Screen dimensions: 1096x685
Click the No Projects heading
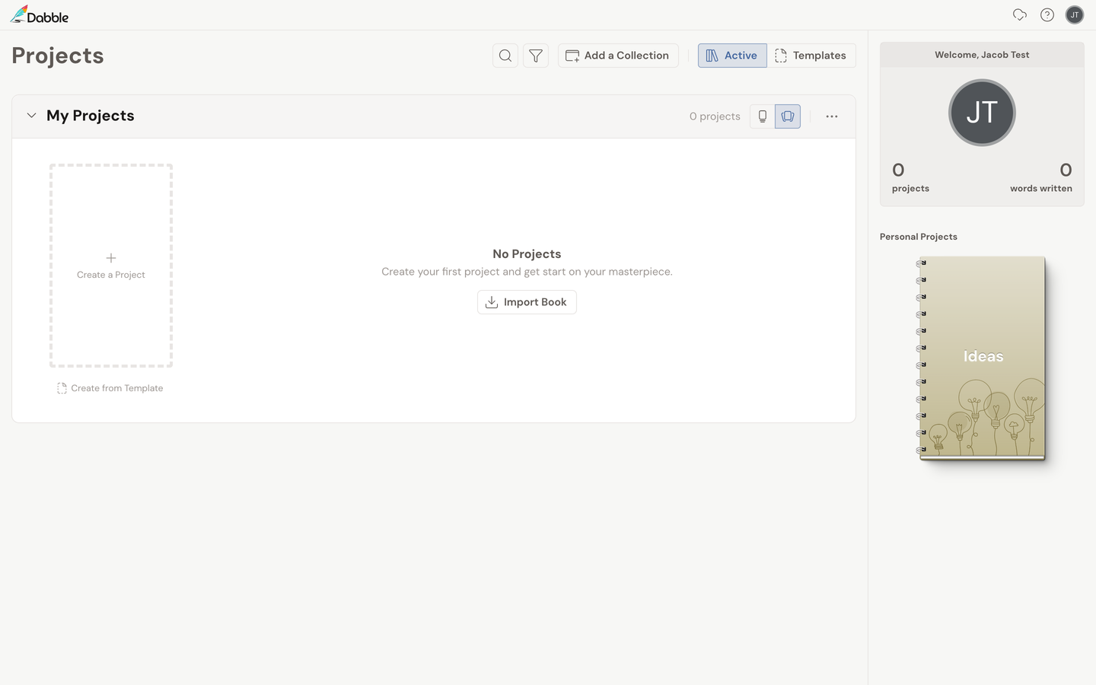click(x=527, y=254)
